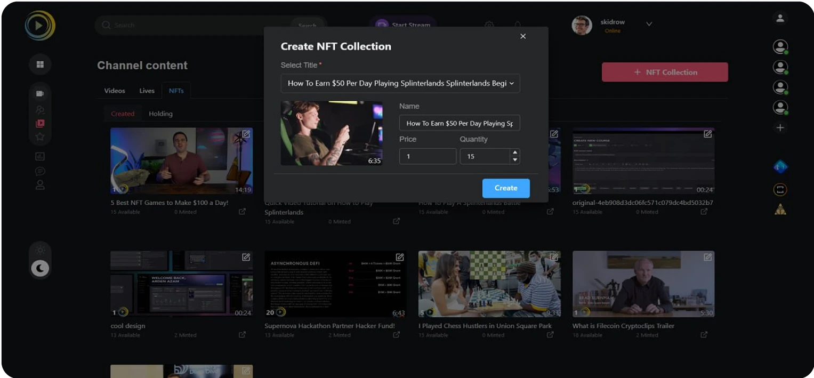Viewport: 814px width, 378px height.
Task: Open the notifications bell icon
Action: click(517, 25)
